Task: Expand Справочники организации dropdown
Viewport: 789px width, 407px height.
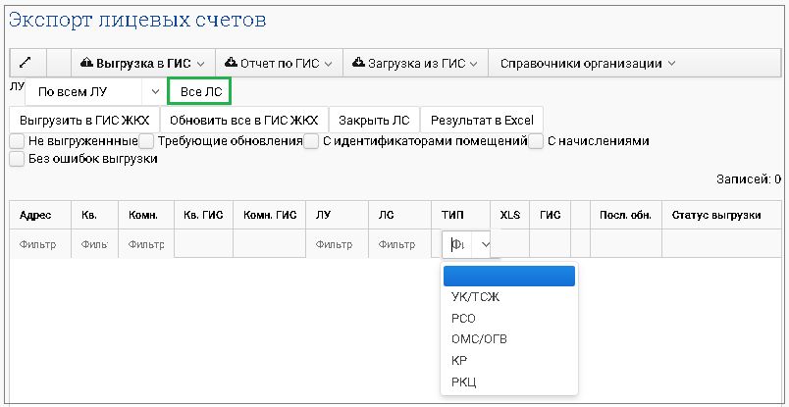Action: tap(587, 64)
